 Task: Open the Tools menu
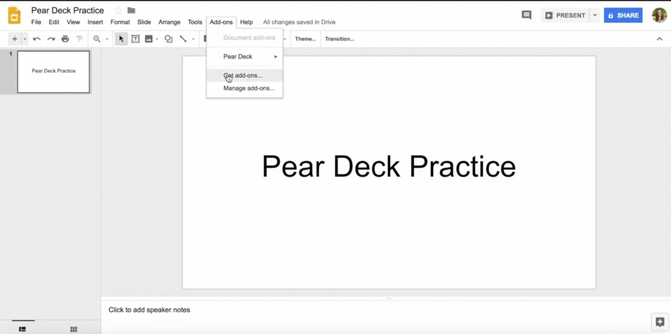pyautogui.click(x=195, y=22)
